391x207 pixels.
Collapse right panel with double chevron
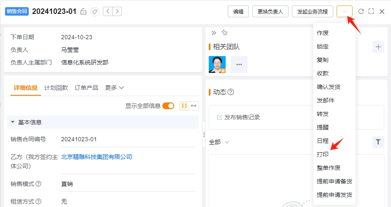tap(214, 32)
